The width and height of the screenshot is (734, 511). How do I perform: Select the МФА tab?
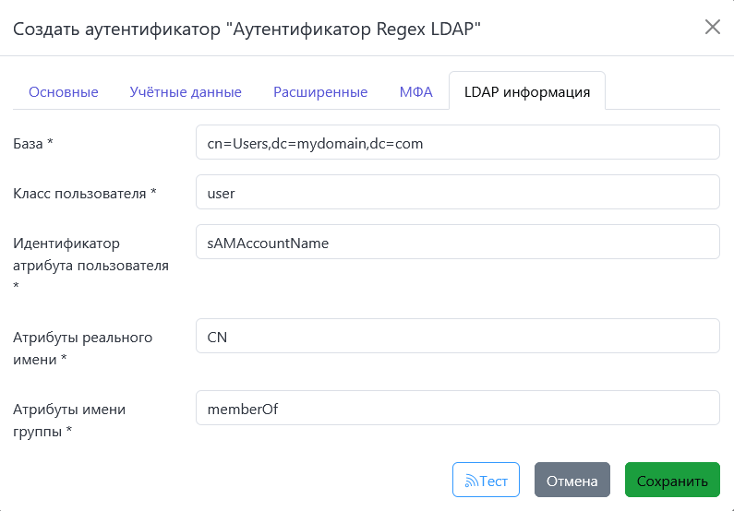415,92
